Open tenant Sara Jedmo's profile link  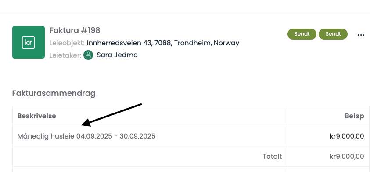117,55
